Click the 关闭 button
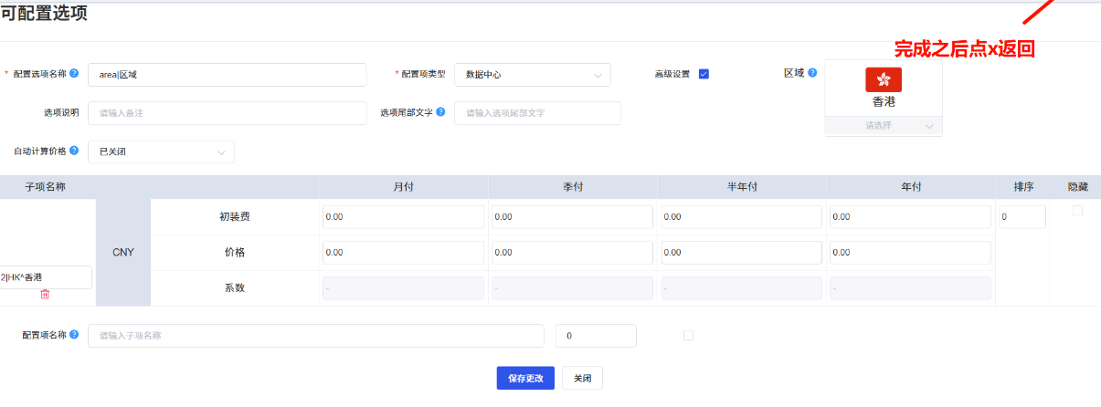The width and height of the screenshot is (1101, 407). [582, 378]
